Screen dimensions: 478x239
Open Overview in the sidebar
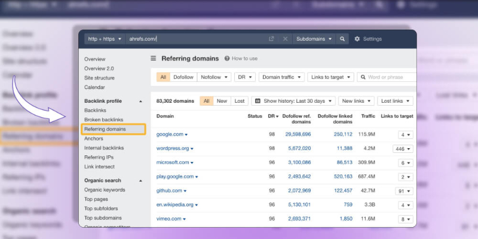tap(95, 59)
